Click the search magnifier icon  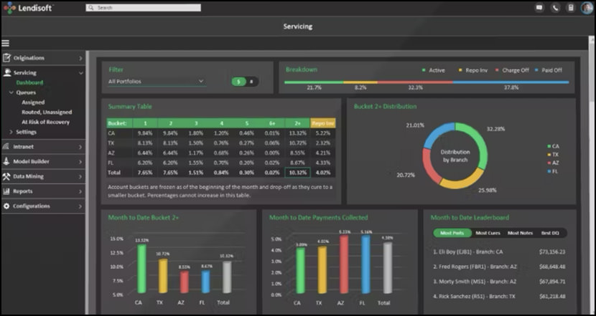click(91, 8)
